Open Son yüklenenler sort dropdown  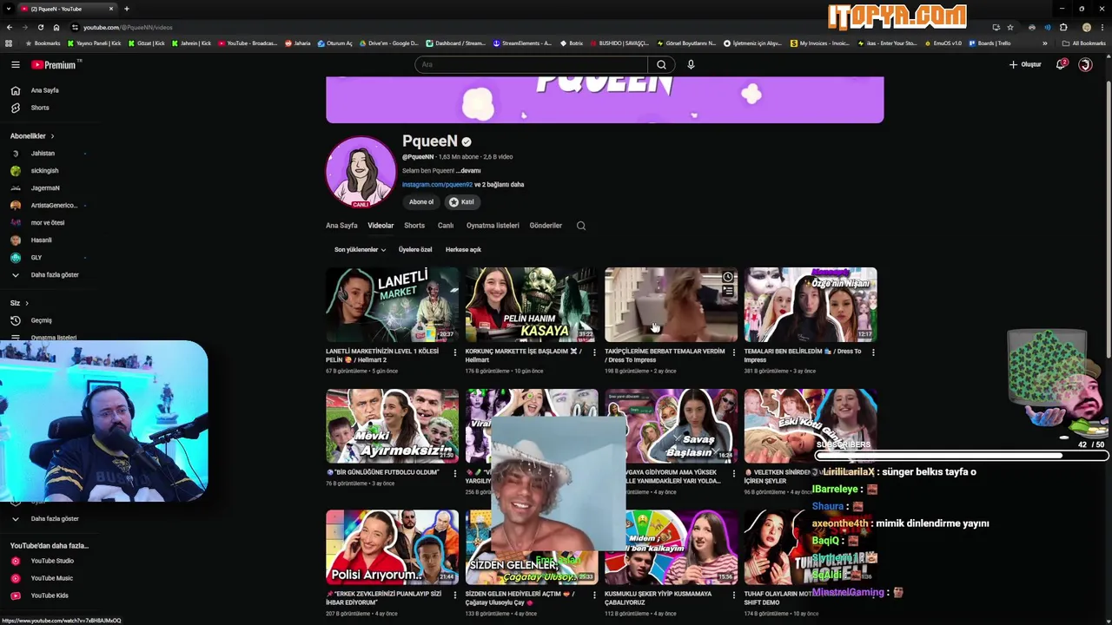tap(360, 250)
